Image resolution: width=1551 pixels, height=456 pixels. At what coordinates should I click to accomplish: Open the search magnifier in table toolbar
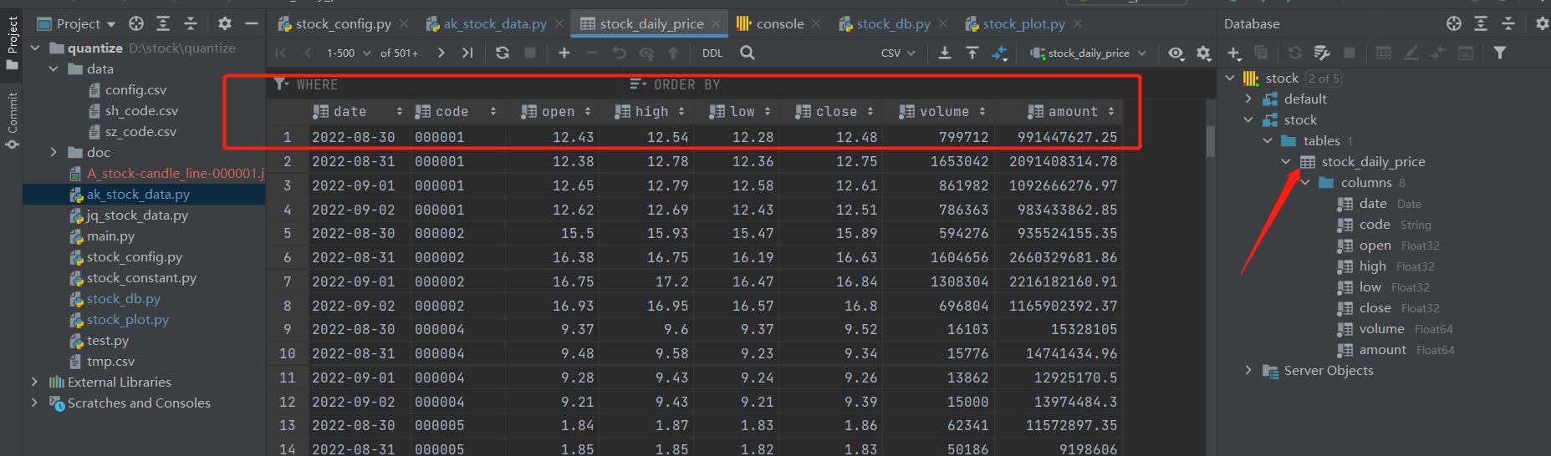click(x=747, y=53)
